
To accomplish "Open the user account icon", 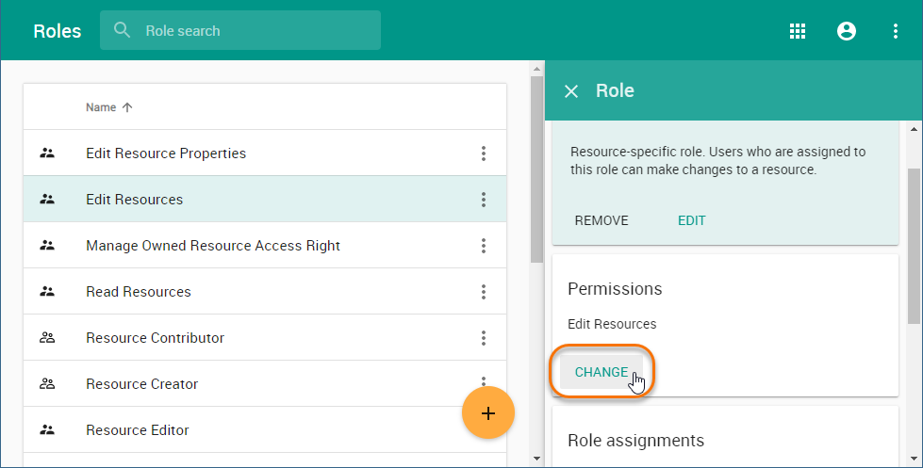I will (847, 31).
